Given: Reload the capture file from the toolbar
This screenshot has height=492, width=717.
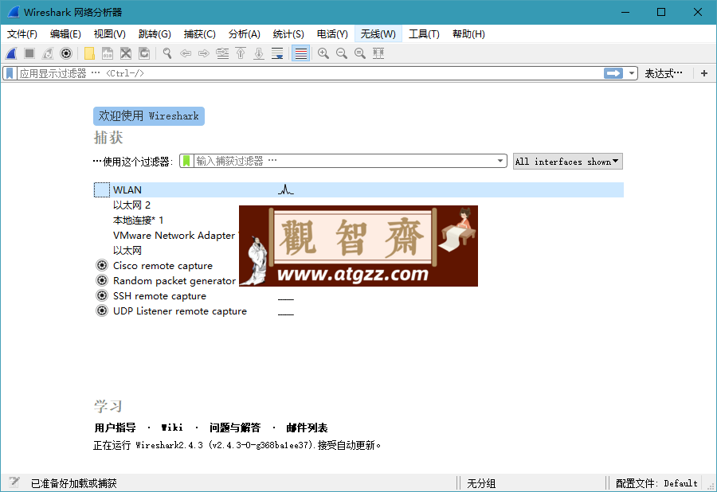Looking at the screenshot, I should (144, 53).
